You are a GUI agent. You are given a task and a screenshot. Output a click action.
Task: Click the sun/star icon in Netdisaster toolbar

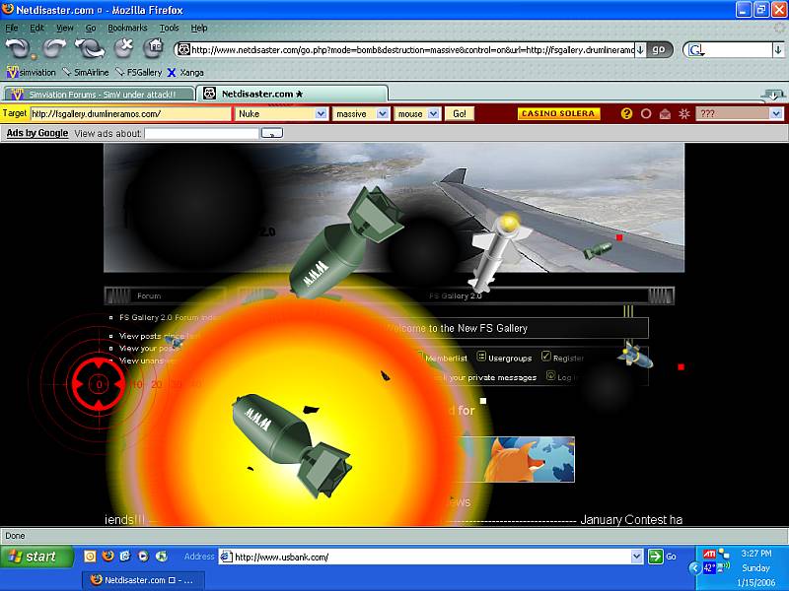click(683, 114)
